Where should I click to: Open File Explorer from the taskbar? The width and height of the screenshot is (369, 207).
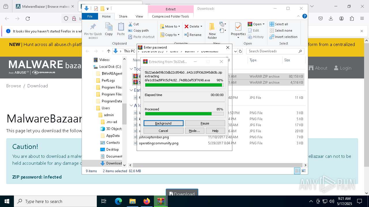click(132, 201)
